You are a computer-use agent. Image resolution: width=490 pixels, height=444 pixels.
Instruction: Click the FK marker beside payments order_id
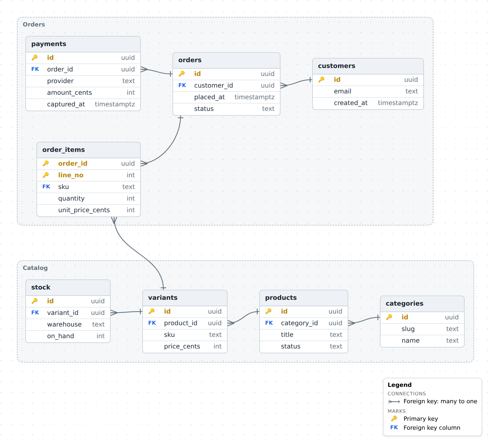point(35,69)
